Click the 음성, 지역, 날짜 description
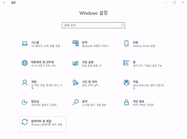Screen dimensions: 187x139 [x=90, y=85]
